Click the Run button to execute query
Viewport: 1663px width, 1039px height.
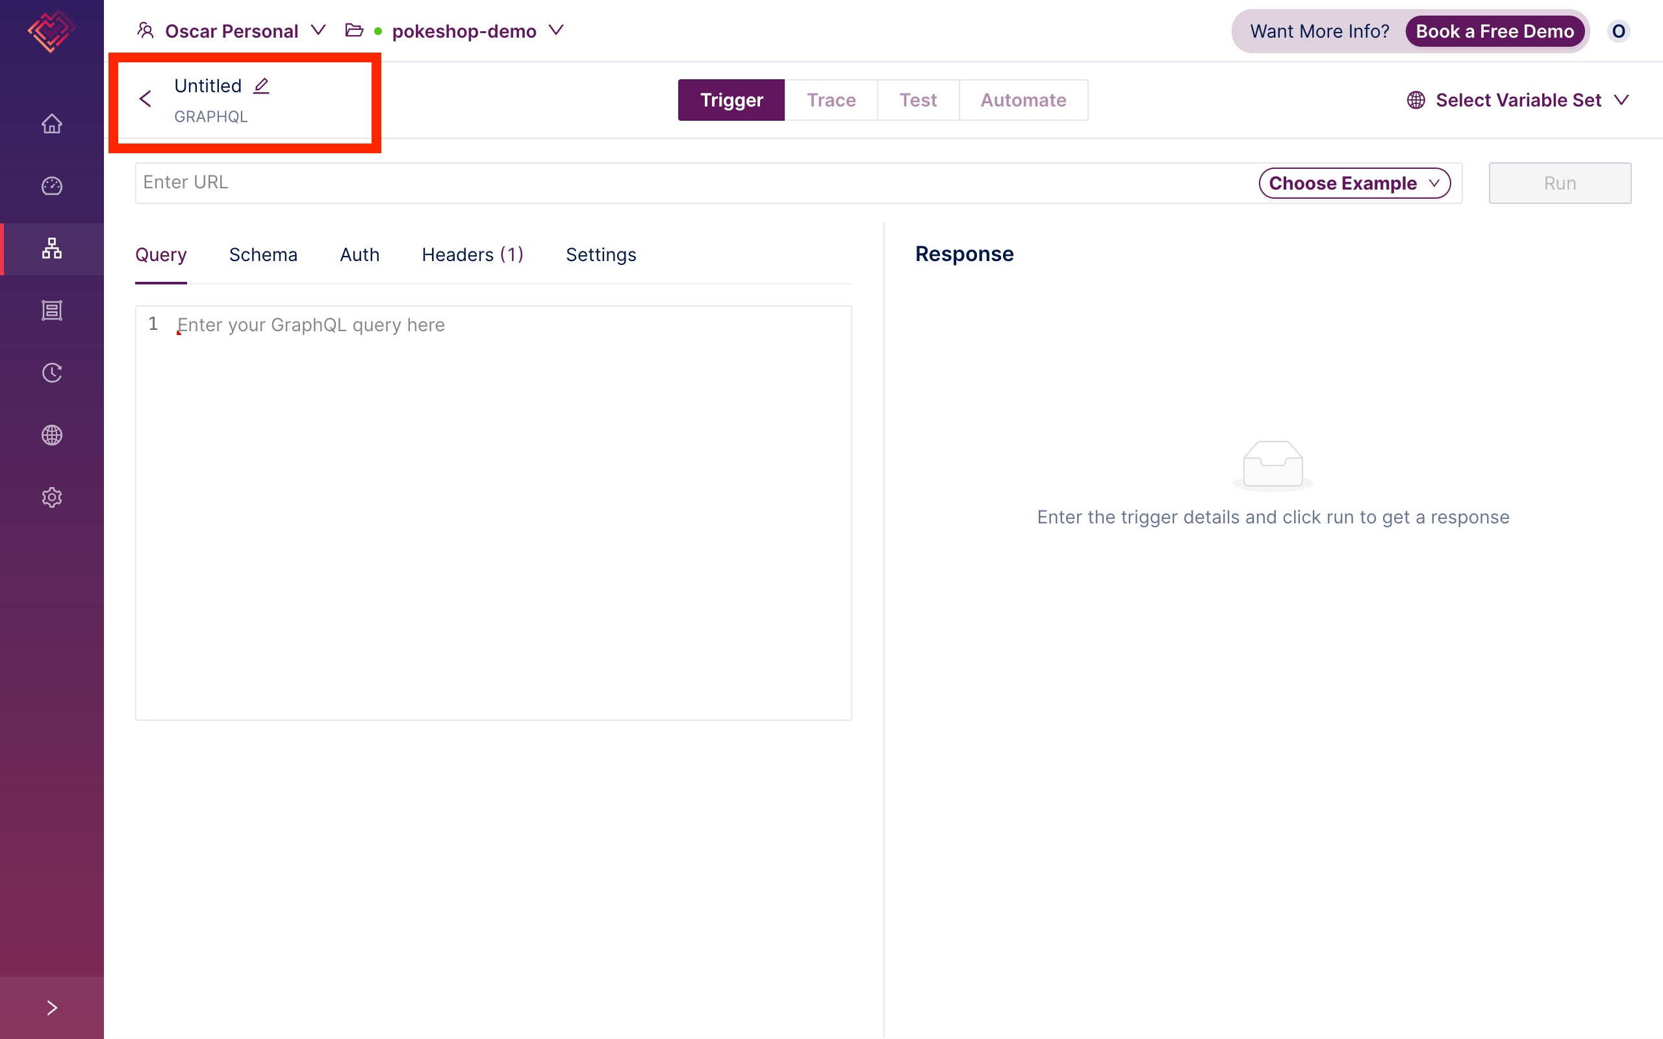[x=1560, y=182]
